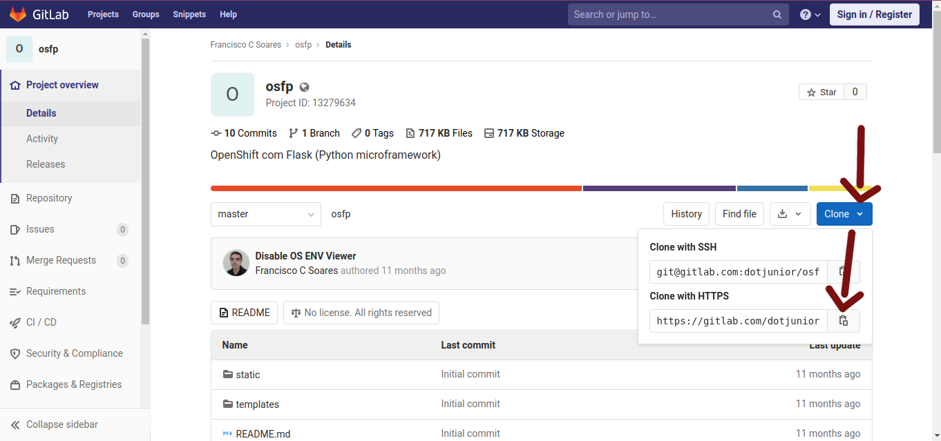Screen dimensions: 941x441
Task: Open the 10 Commits link
Action: [x=244, y=133]
